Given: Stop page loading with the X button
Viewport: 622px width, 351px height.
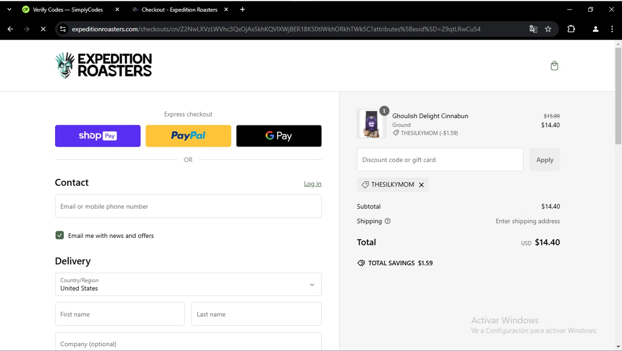Looking at the screenshot, I should [43, 29].
